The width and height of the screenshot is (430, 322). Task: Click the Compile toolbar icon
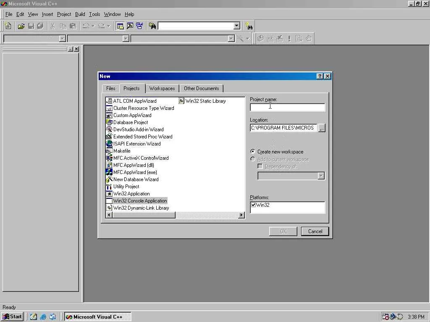click(x=260, y=38)
